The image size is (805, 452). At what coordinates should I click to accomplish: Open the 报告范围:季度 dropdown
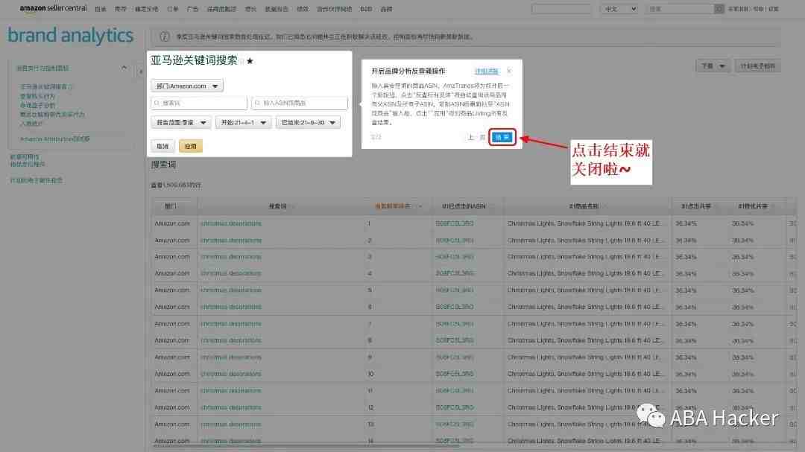click(x=180, y=123)
